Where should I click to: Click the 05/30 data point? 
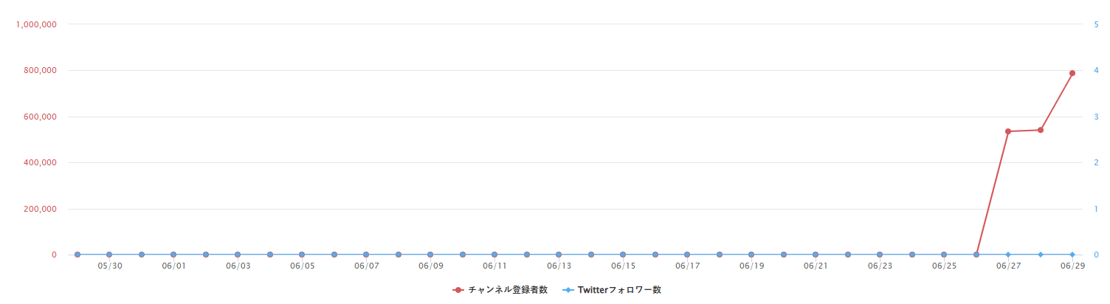(x=109, y=255)
